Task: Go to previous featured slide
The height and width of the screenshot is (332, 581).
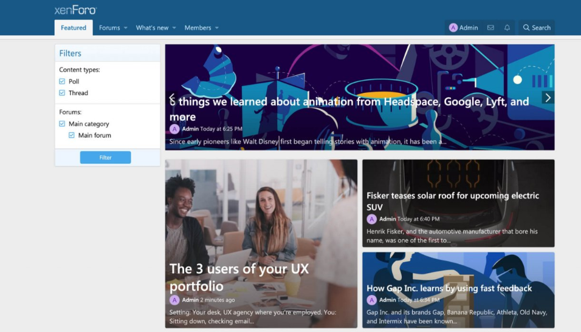Action: coord(171,98)
